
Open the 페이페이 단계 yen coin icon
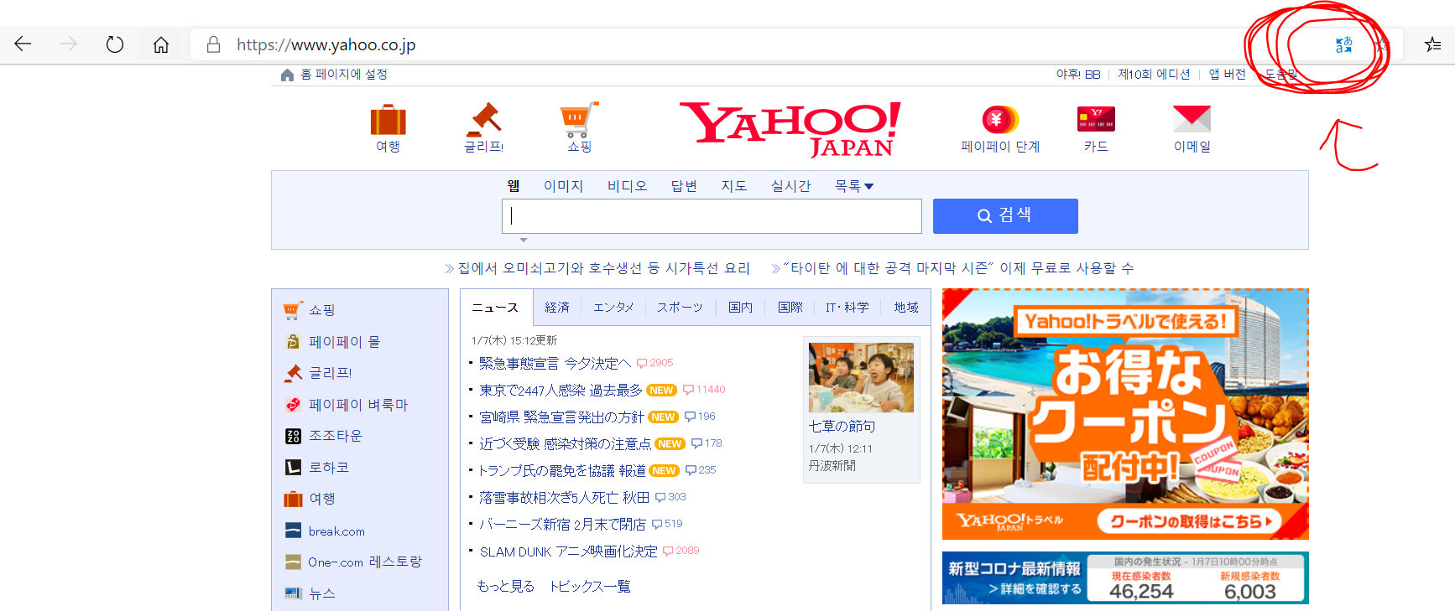tap(1000, 120)
